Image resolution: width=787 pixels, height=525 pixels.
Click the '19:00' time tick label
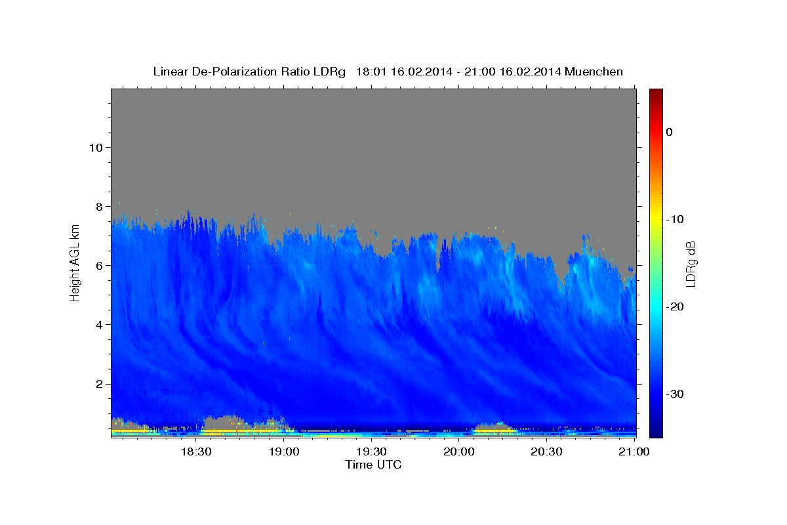pyautogui.click(x=284, y=451)
